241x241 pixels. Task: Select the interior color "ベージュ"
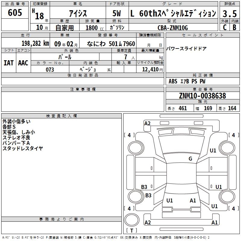tap(88, 69)
